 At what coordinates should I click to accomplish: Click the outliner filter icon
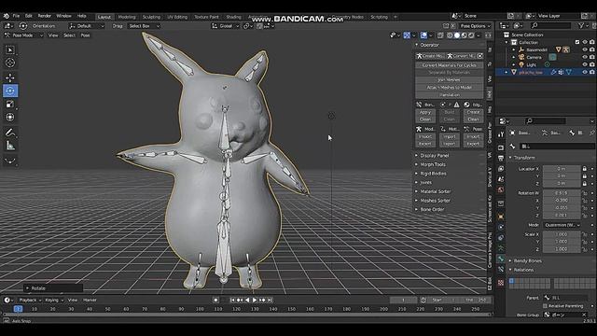581,25
